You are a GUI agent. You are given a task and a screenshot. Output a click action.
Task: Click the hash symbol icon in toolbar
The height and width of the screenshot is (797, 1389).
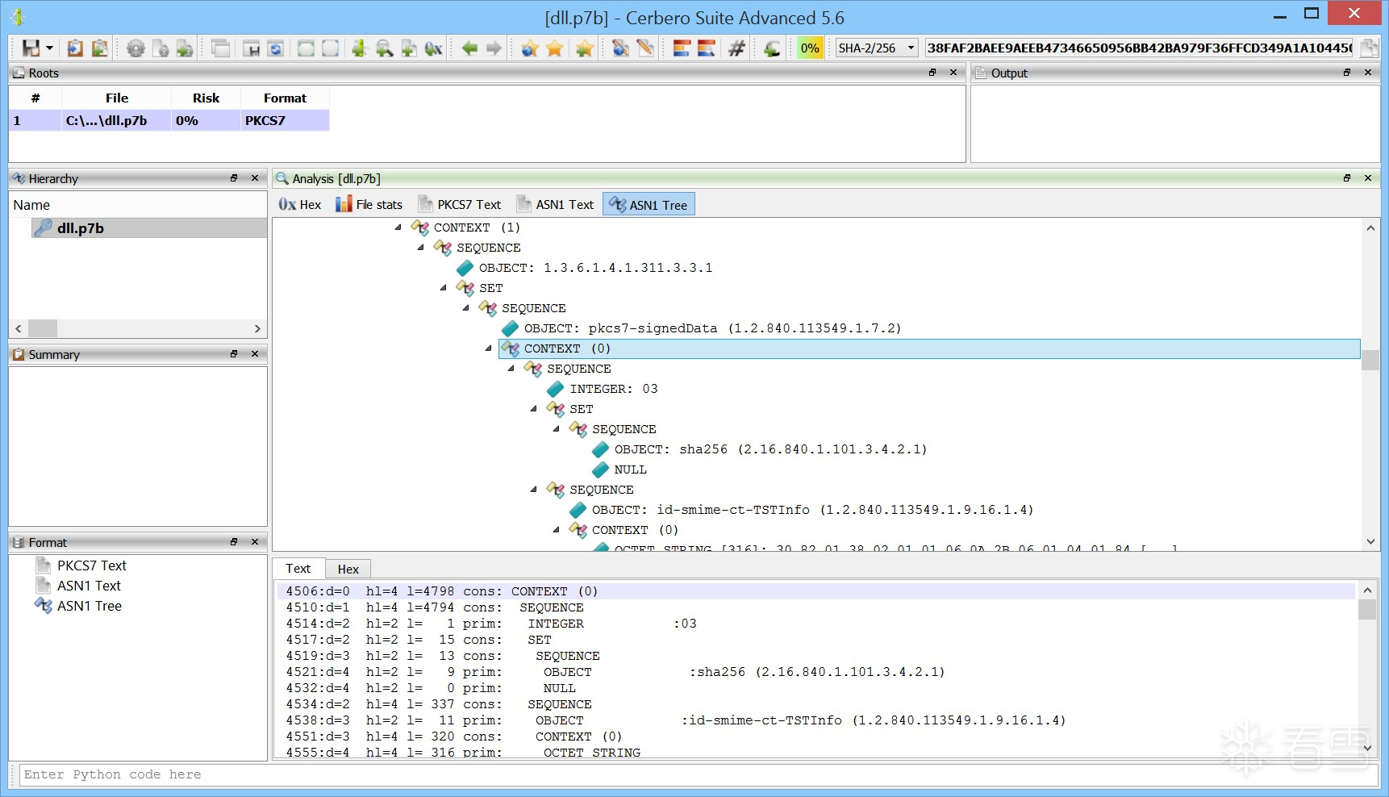(736, 48)
